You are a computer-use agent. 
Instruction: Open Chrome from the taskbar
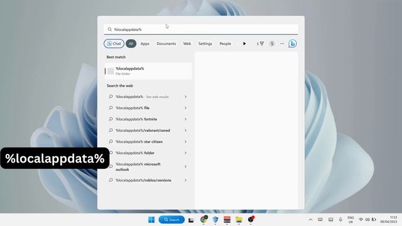pos(204,219)
